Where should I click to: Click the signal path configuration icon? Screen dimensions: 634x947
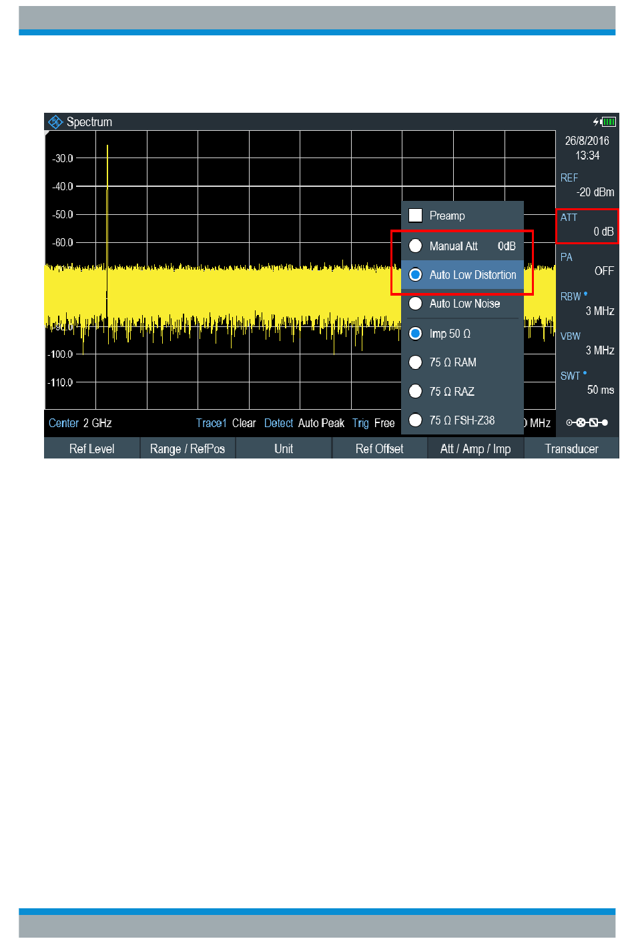click(x=587, y=422)
